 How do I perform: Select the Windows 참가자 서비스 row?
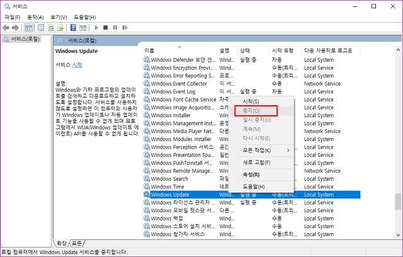[x=252, y=234]
